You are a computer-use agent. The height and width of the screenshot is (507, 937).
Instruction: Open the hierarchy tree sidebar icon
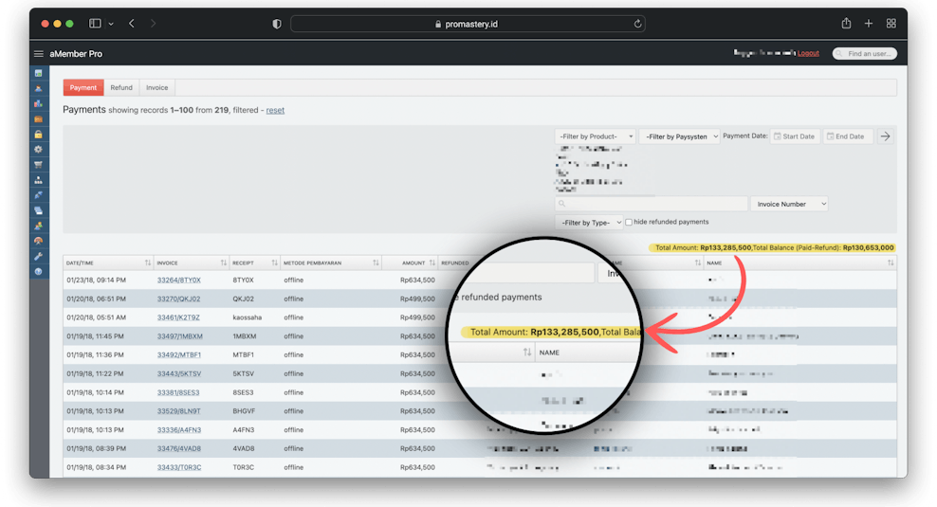click(38, 180)
